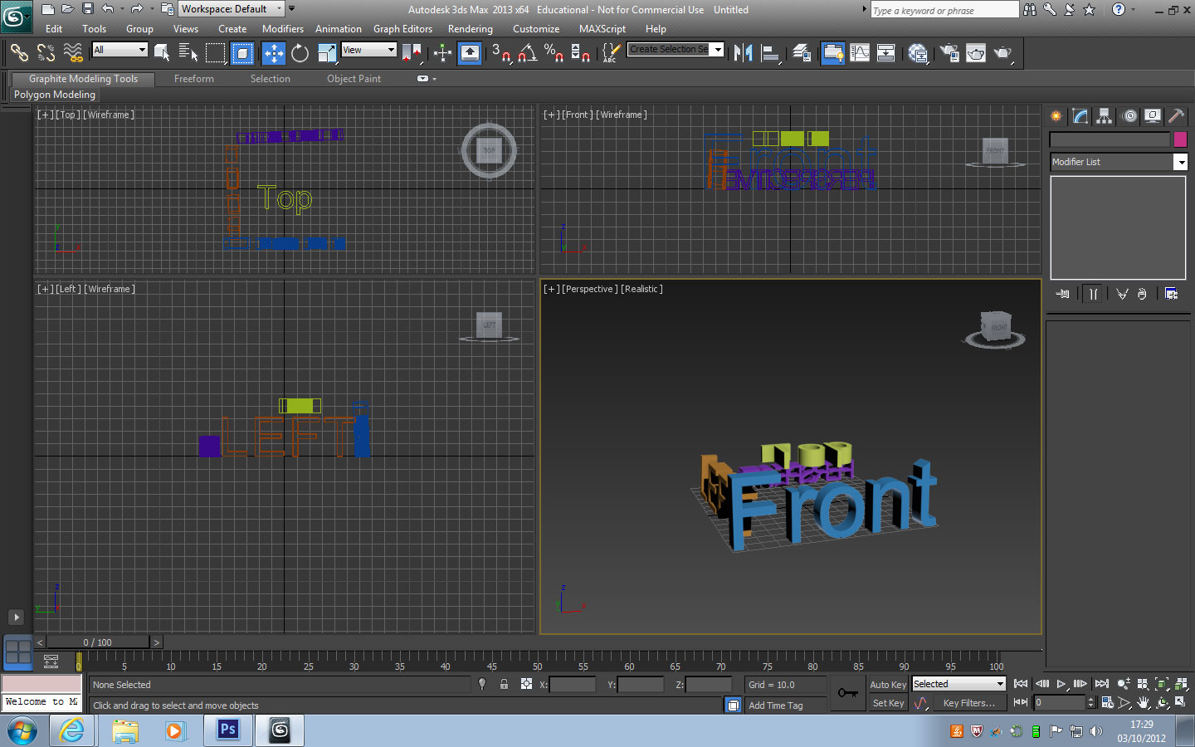Select the Select and Move tool
This screenshot has height=747, width=1195.
[272, 53]
